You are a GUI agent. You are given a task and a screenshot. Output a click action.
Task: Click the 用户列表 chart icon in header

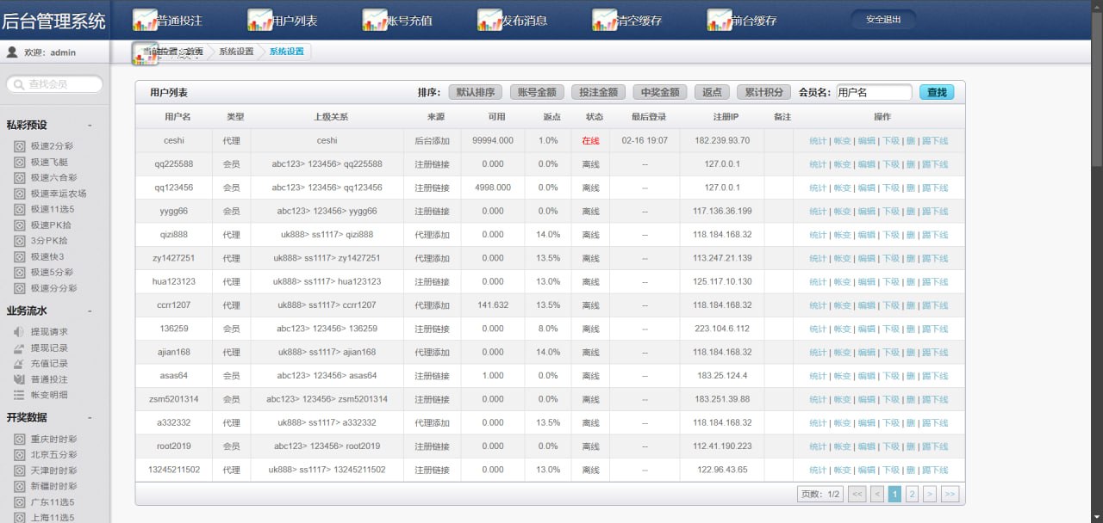259,20
